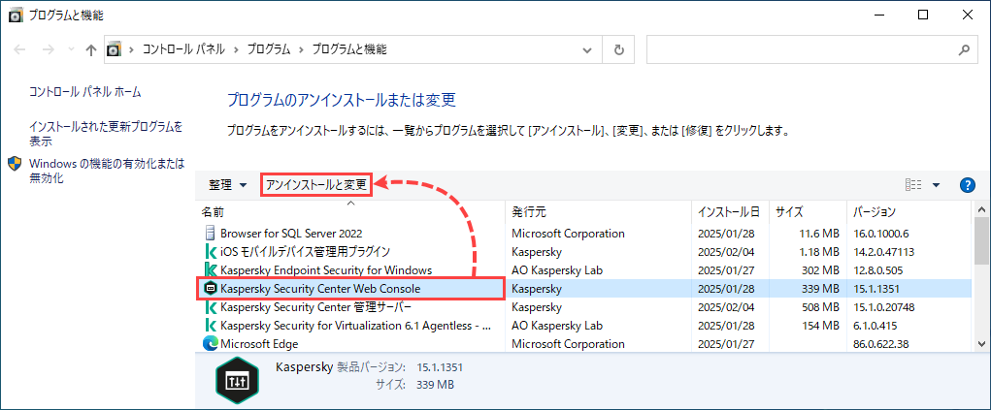Click the Browser for SQL Server 2022 icon
The width and height of the screenshot is (991, 410).
click(x=210, y=234)
